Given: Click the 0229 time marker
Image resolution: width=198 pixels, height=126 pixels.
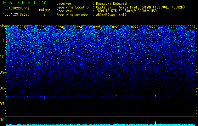Looking at the screenshot, I should coord(173,27).
